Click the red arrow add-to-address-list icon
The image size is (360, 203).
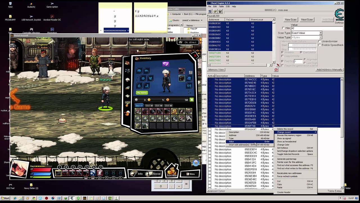[x=278, y=65]
